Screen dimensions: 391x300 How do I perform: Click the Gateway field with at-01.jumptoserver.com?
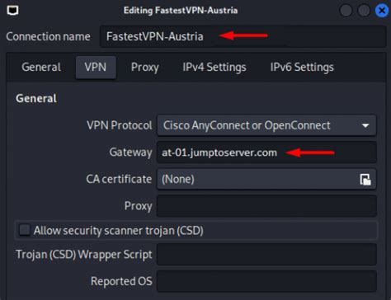pos(266,152)
